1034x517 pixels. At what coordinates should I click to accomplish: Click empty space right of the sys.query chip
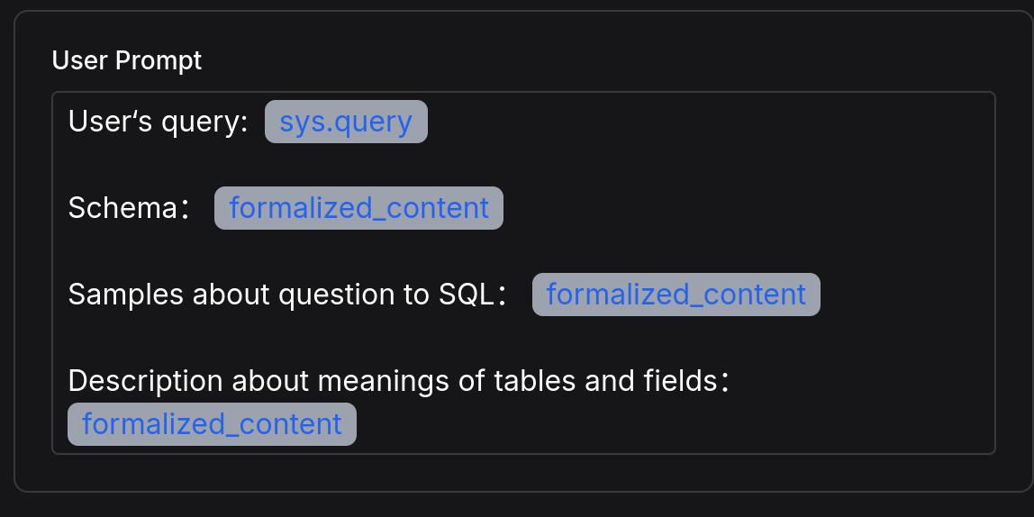click(703, 122)
